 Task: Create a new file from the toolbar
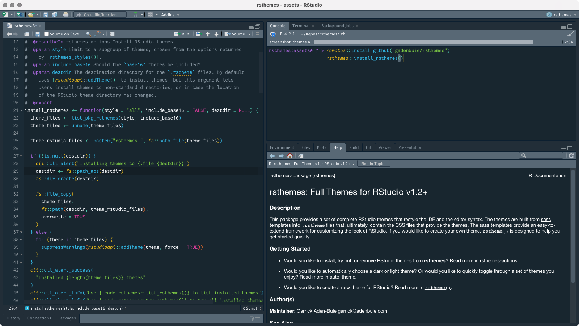pyautogui.click(x=5, y=14)
